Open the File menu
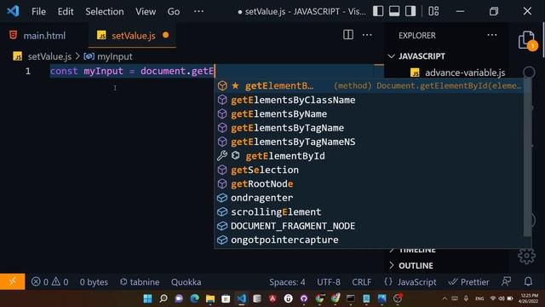 click(x=38, y=11)
